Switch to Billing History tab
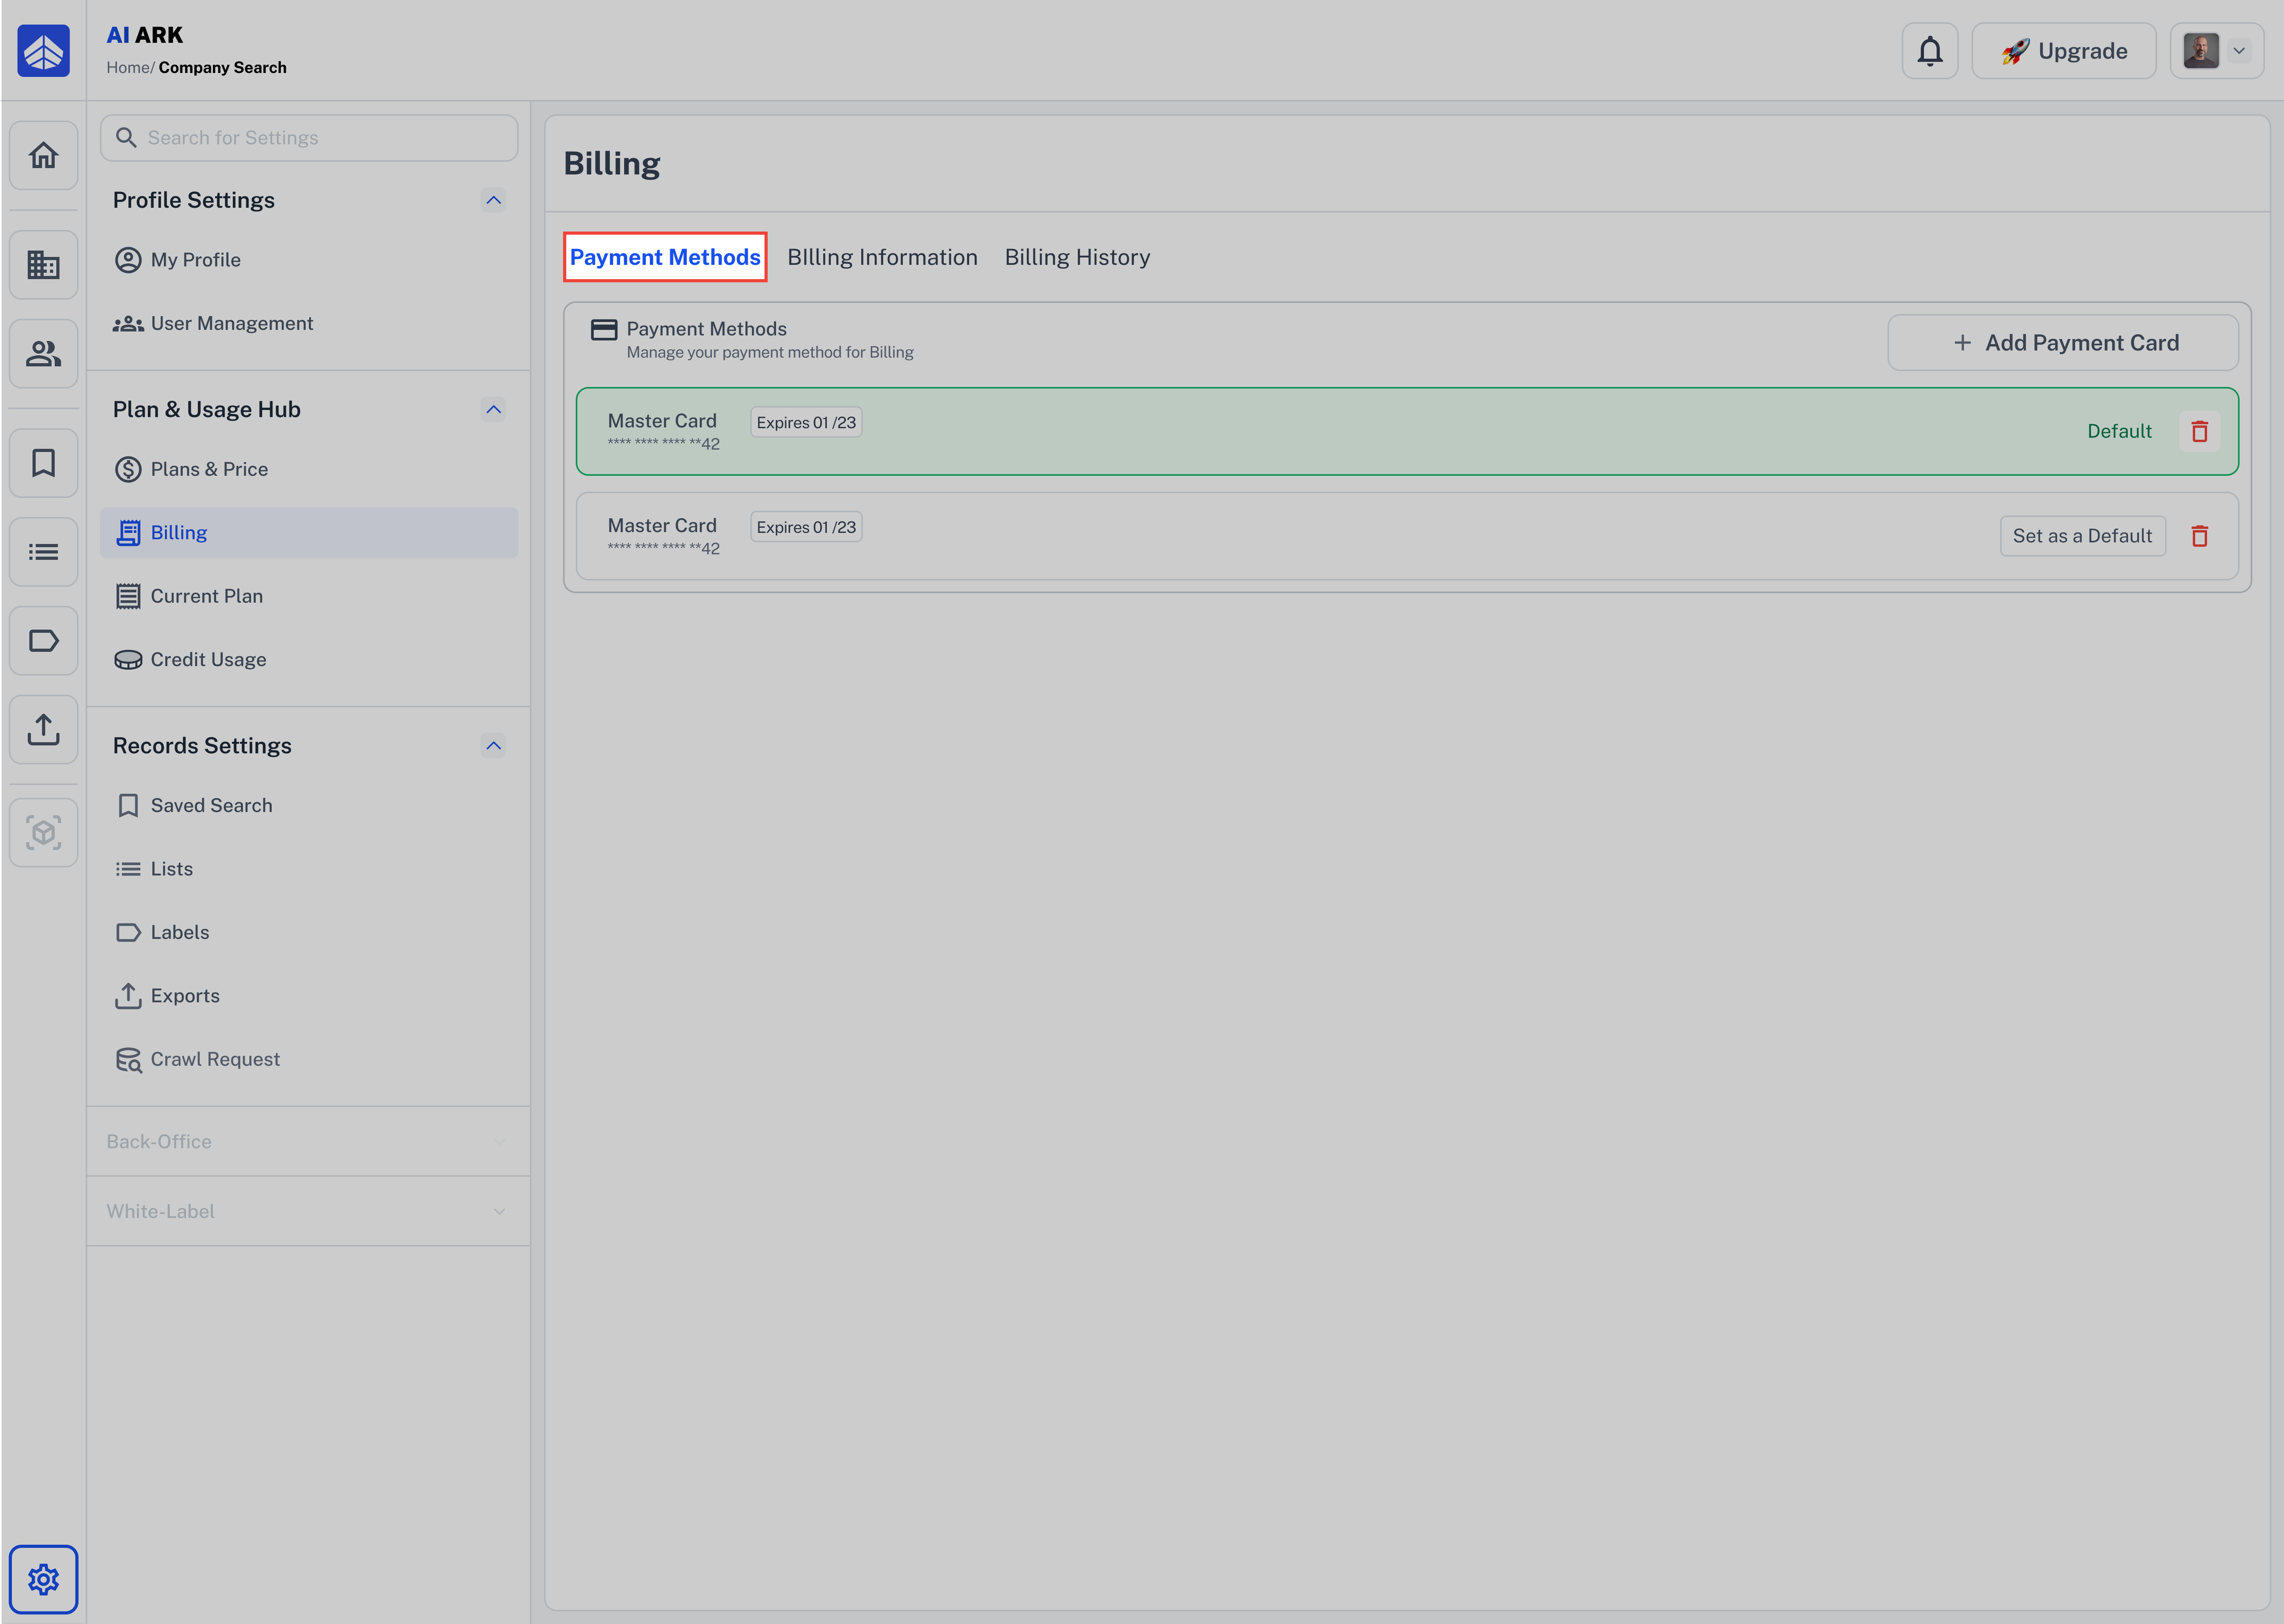Screen dimensions: 2284x1624 (x=1077, y=257)
